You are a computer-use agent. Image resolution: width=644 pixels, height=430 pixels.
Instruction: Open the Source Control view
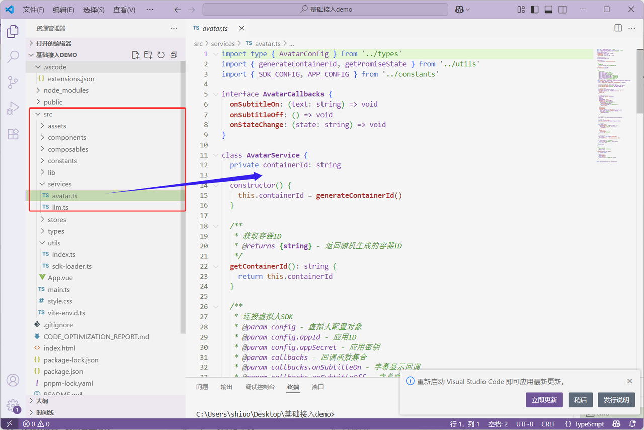click(x=13, y=82)
